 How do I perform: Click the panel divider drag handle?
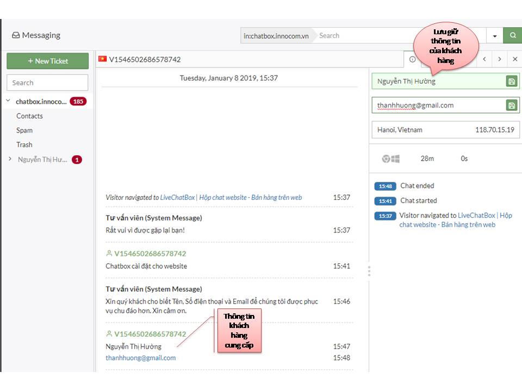(369, 271)
